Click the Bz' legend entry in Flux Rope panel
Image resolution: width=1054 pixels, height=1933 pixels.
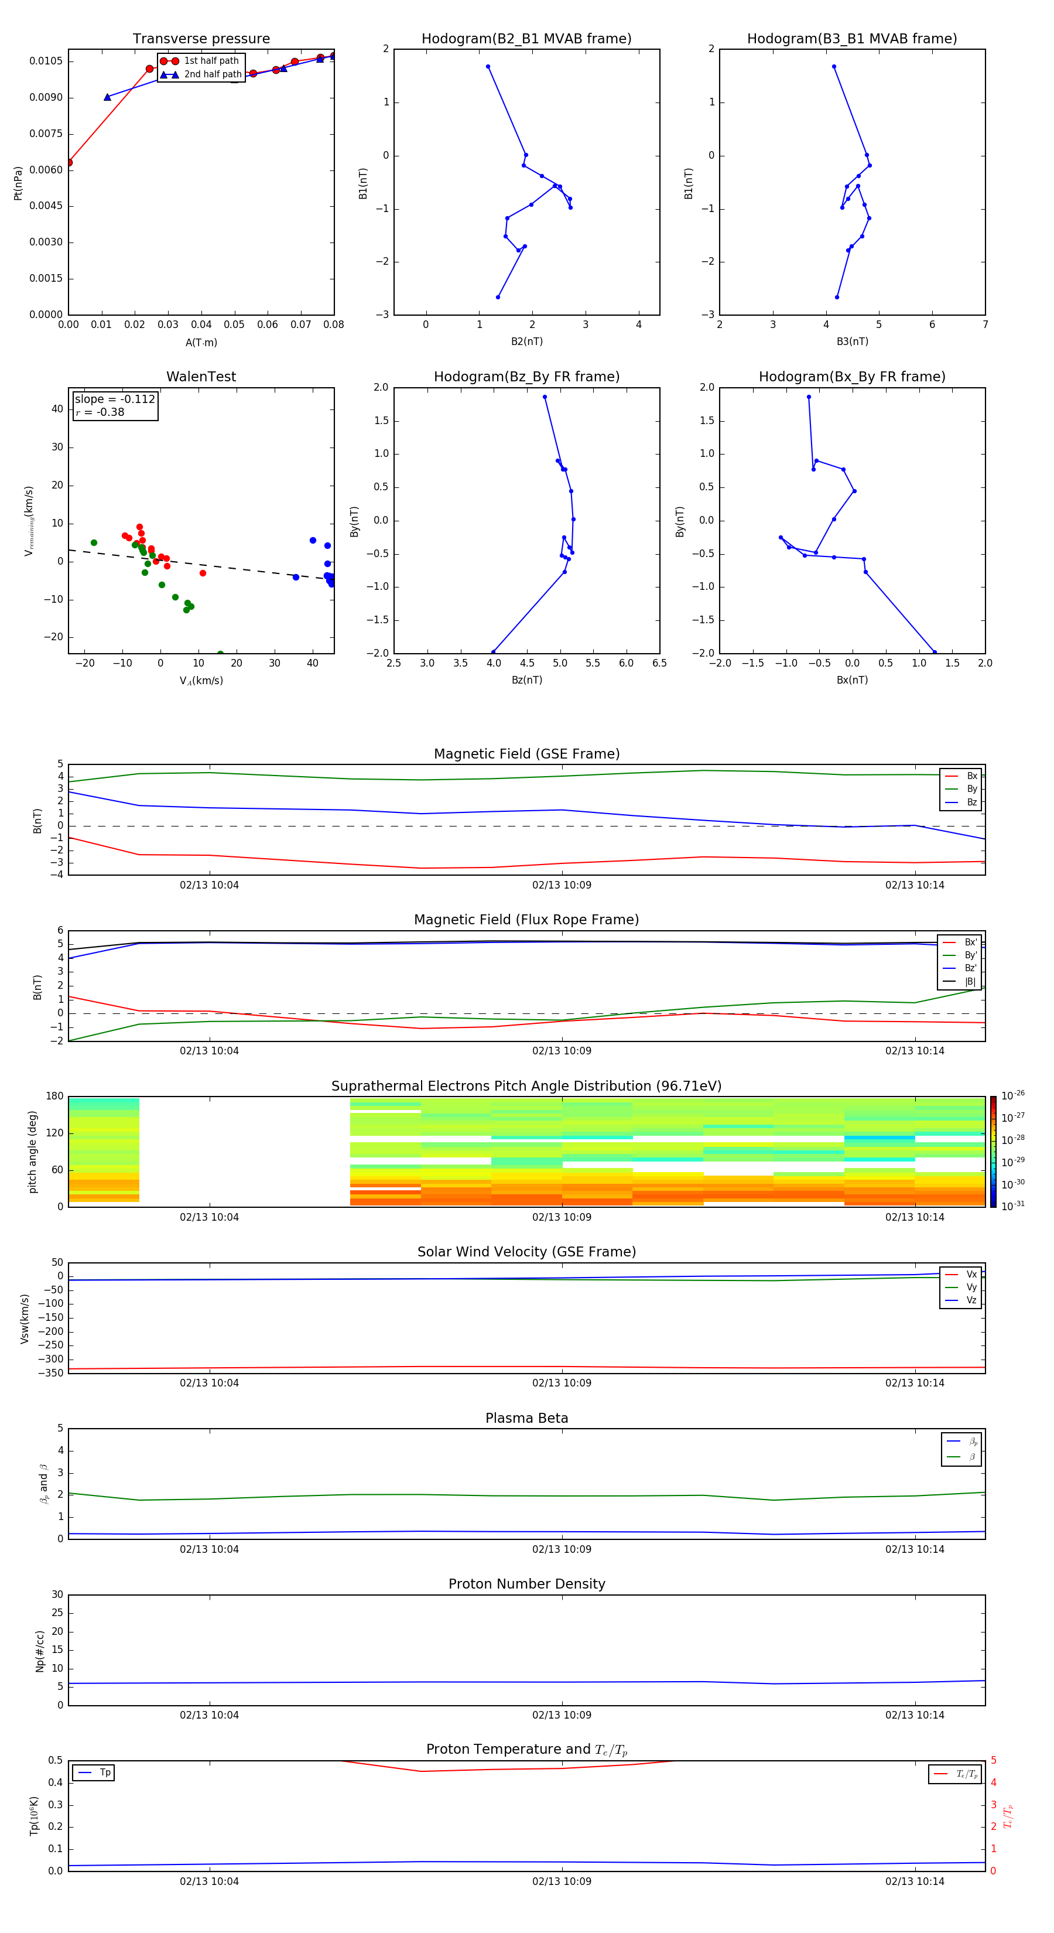pyautogui.click(x=960, y=968)
